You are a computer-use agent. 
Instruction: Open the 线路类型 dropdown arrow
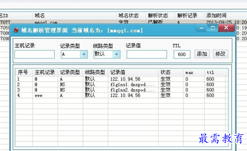117,54
